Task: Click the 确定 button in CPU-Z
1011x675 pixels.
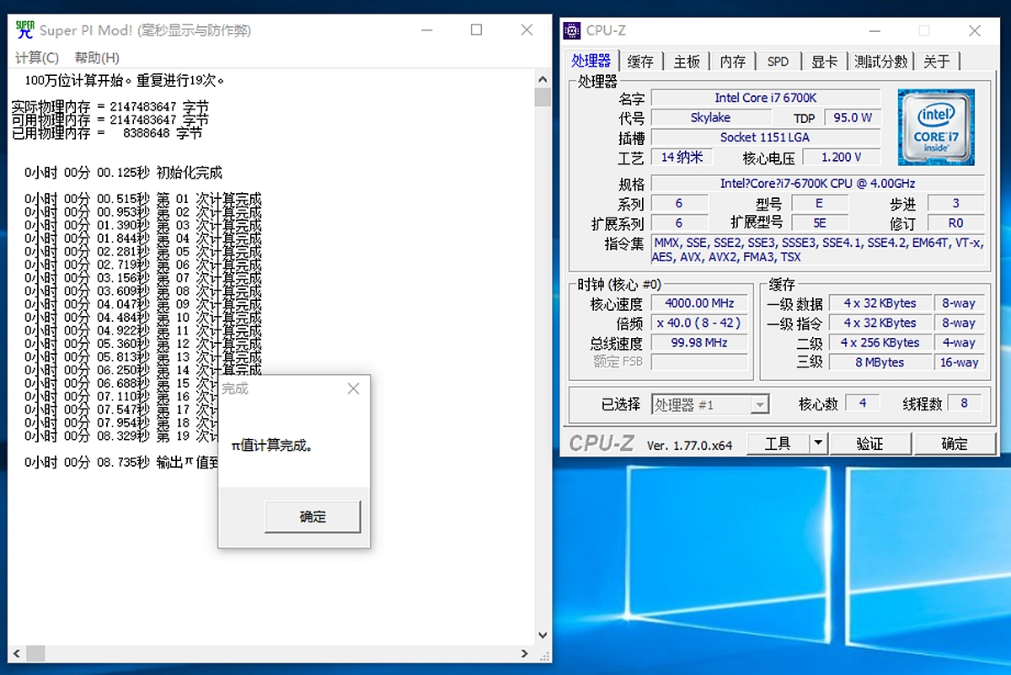Action: point(955,442)
